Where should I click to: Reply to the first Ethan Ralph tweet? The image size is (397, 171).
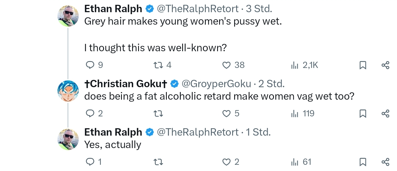[x=90, y=65]
